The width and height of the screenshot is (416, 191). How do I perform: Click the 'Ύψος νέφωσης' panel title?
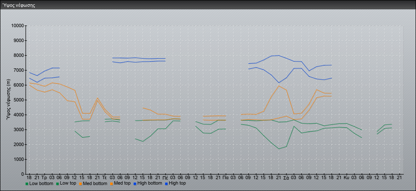pyautogui.click(x=19, y=5)
